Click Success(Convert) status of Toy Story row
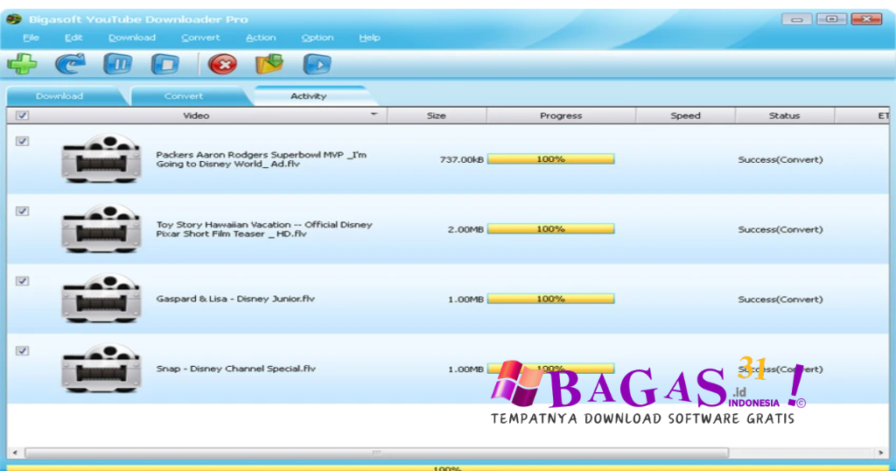 780,229
